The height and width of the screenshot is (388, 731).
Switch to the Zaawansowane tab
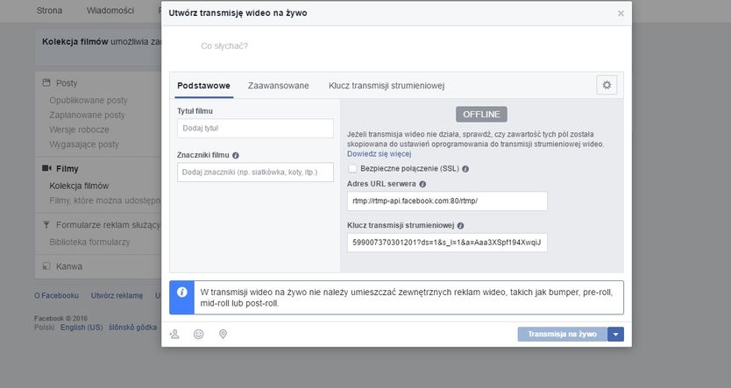pos(279,86)
